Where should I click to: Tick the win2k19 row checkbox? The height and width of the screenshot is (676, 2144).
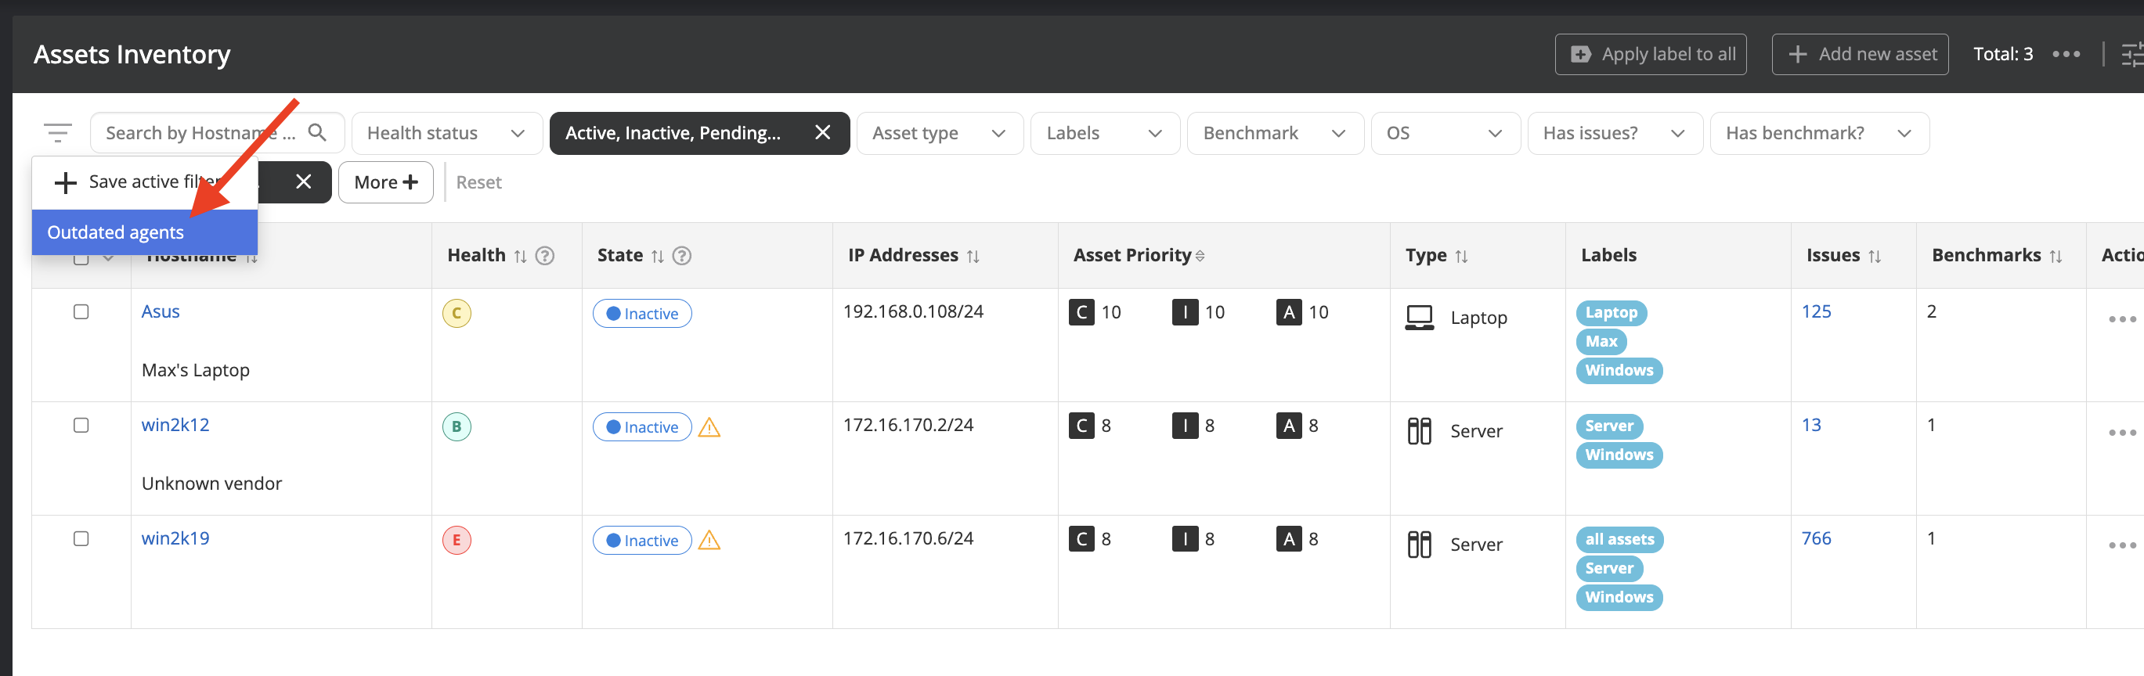pos(81,539)
